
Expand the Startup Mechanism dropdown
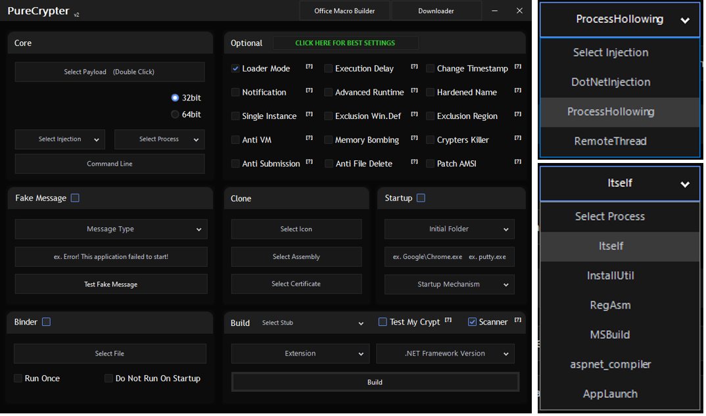point(450,285)
